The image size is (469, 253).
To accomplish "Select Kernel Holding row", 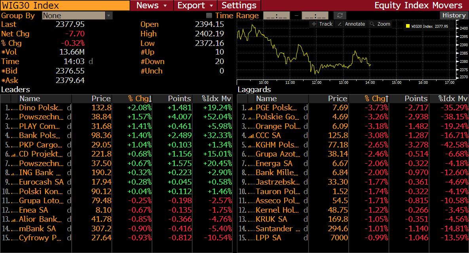I will pos(353,210).
